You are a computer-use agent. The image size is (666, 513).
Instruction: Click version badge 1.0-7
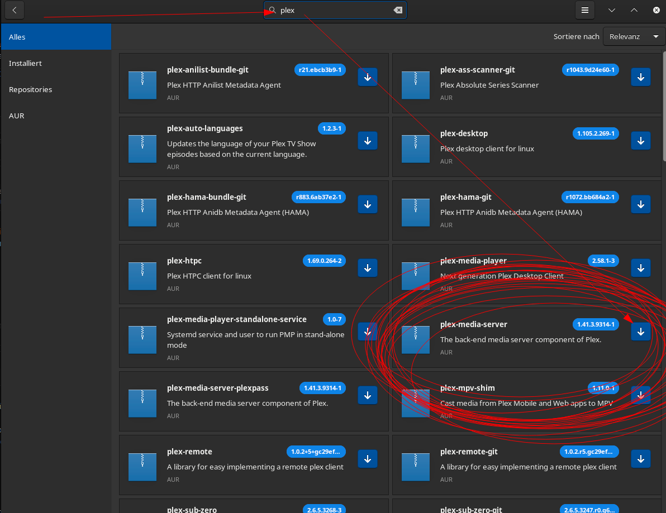(334, 319)
